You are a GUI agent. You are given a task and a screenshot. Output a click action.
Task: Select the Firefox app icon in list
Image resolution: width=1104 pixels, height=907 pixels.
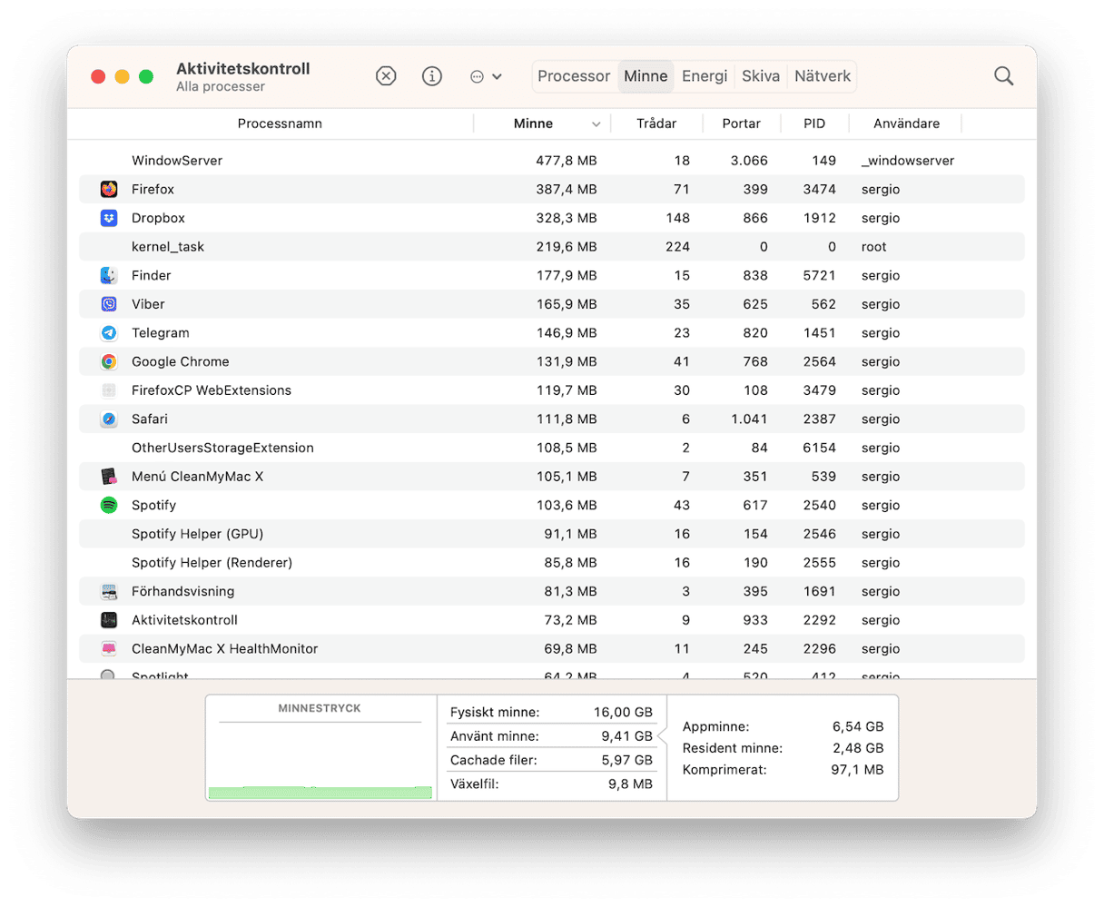pos(109,189)
